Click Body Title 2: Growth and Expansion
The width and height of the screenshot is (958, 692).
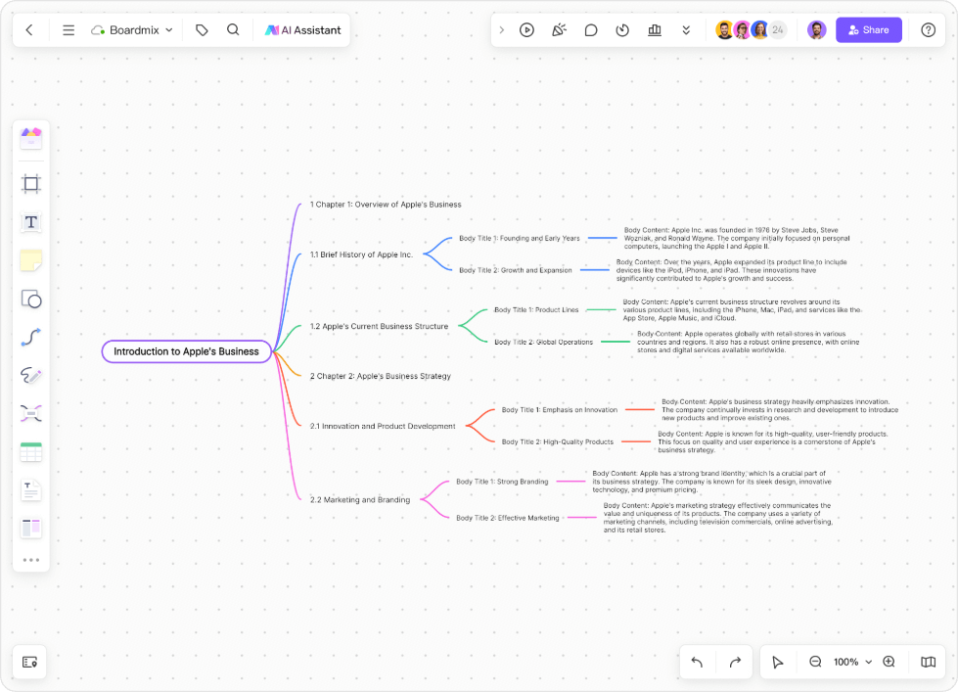(516, 270)
